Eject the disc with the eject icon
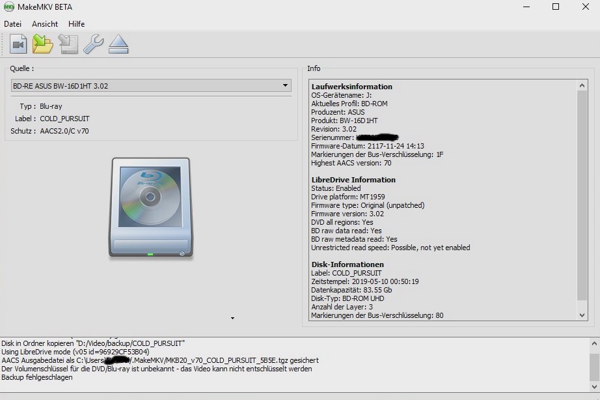 118,44
